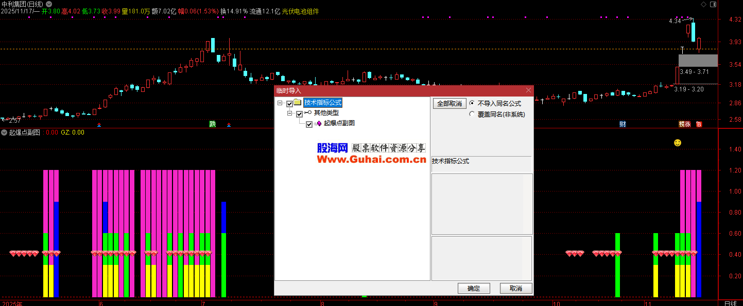Click the 榜涨 marker icon

coord(684,124)
